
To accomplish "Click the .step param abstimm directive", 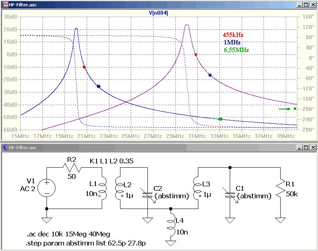I will [x=85, y=243].
